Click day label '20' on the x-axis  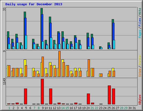(x=88, y=108)
